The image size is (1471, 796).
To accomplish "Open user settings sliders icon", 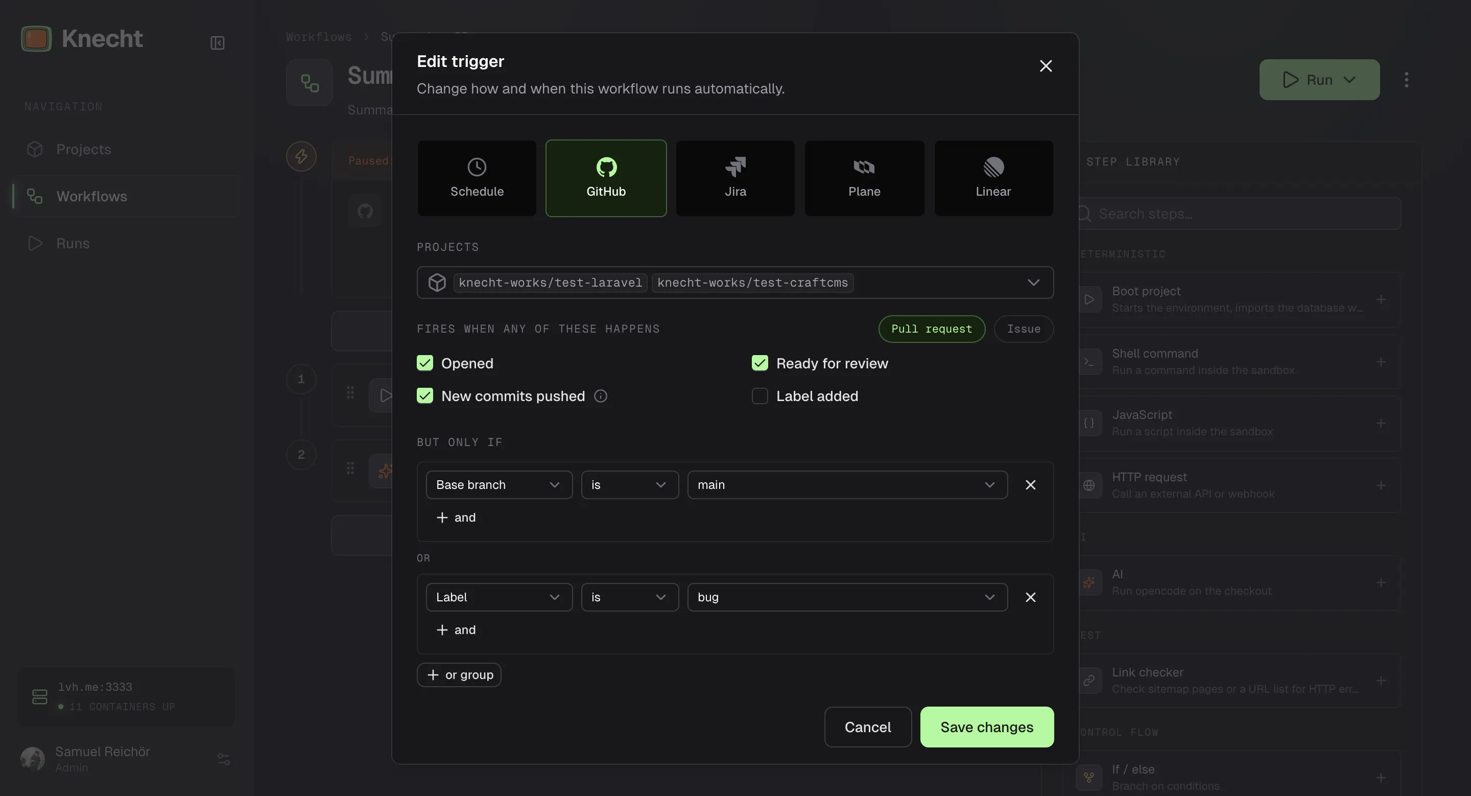I will (x=223, y=759).
